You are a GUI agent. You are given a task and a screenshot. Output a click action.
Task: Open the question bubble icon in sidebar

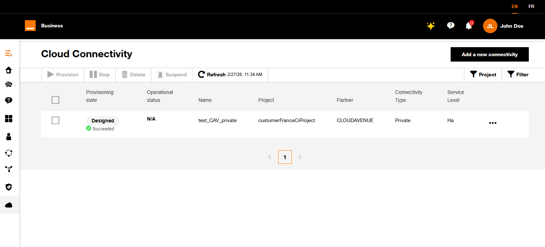point(9,100)
